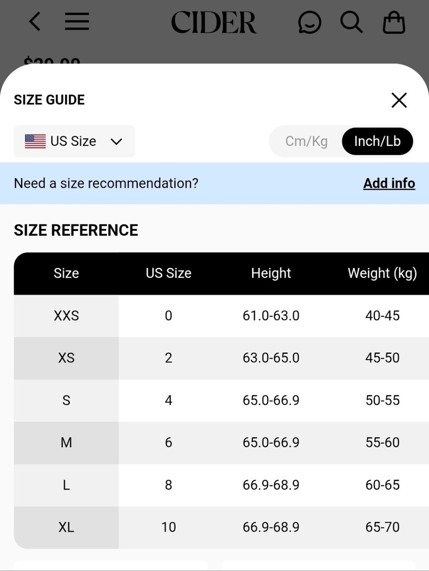
Task: Go back using the left arrow icon
Action: pyautogui.click(x=35, y=21)
